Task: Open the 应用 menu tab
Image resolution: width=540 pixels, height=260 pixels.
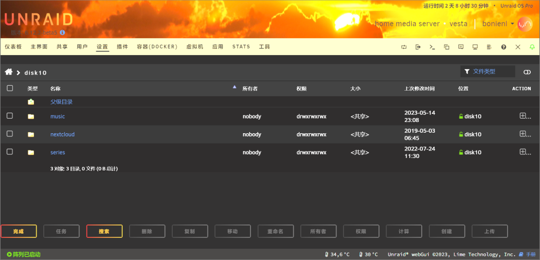Action: pos(218,47)
